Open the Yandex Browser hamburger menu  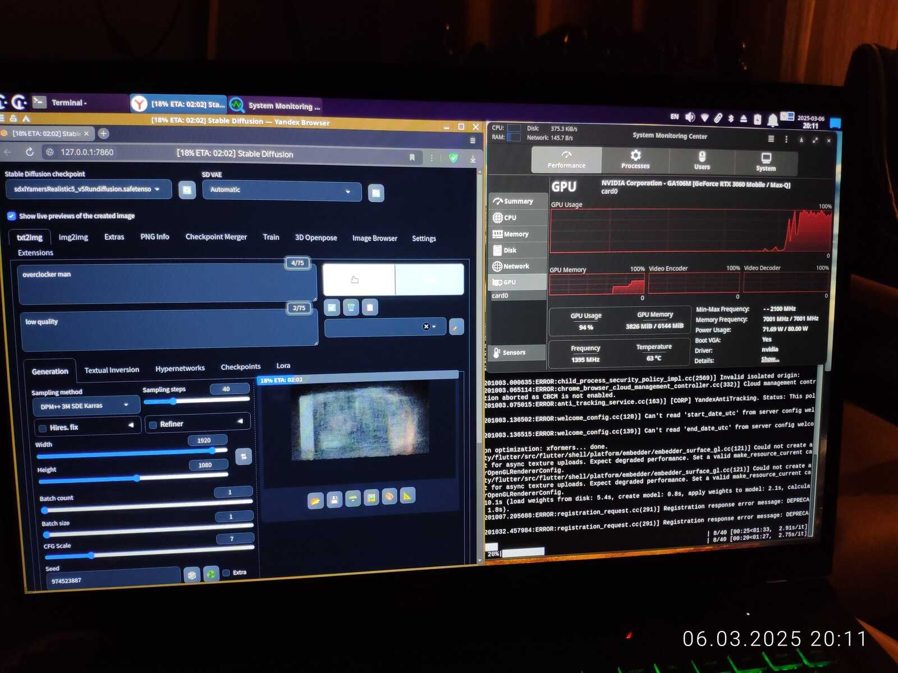click(x=473, y=140)
